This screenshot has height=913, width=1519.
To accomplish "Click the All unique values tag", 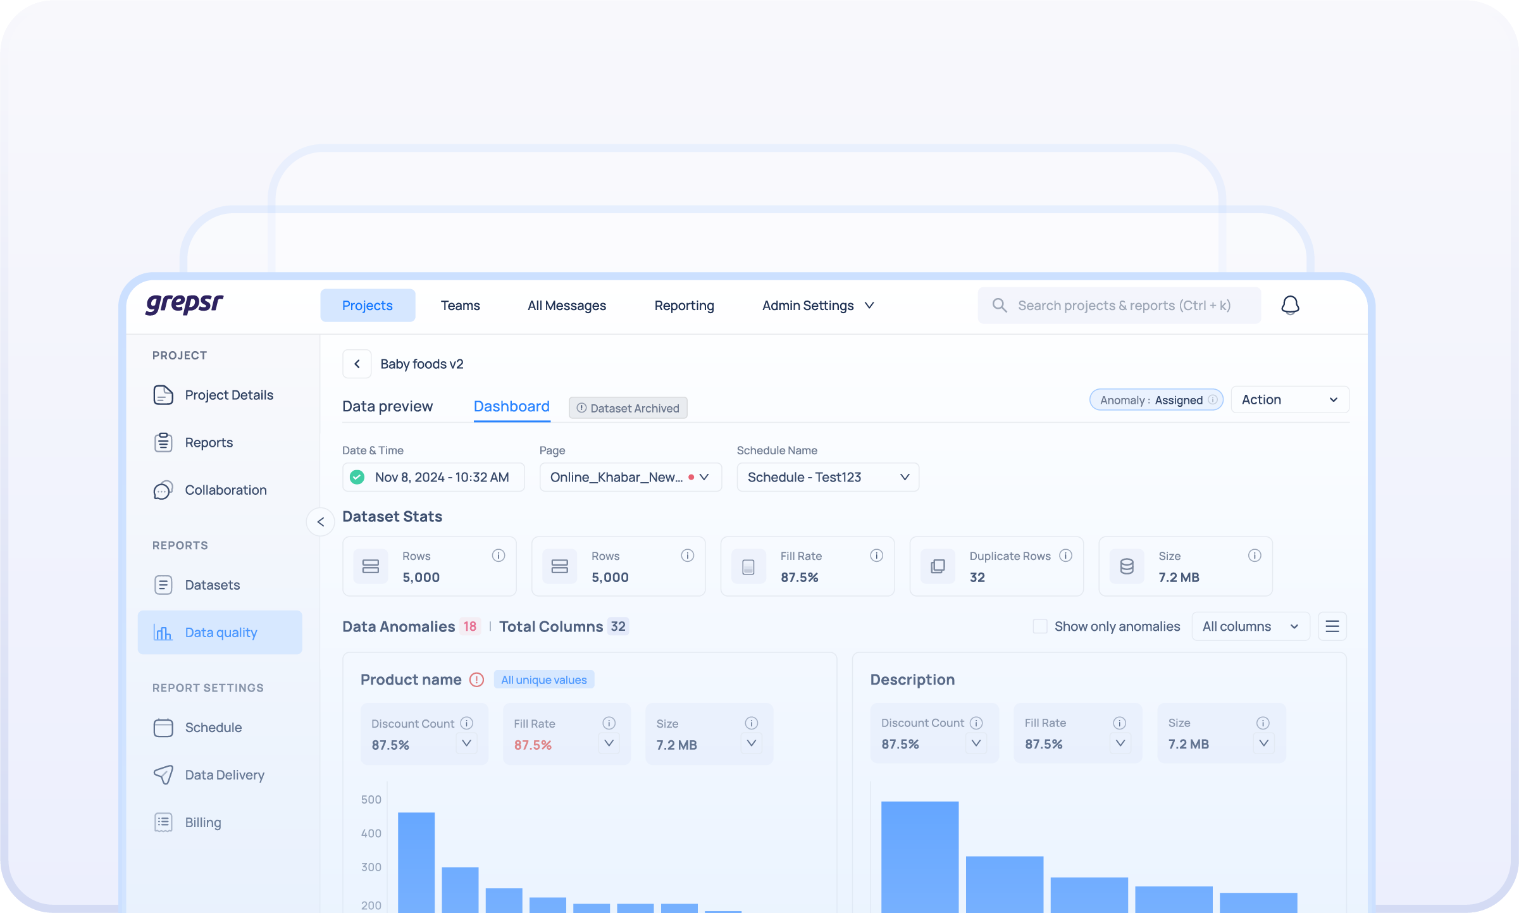I will [x=543, y=680].
